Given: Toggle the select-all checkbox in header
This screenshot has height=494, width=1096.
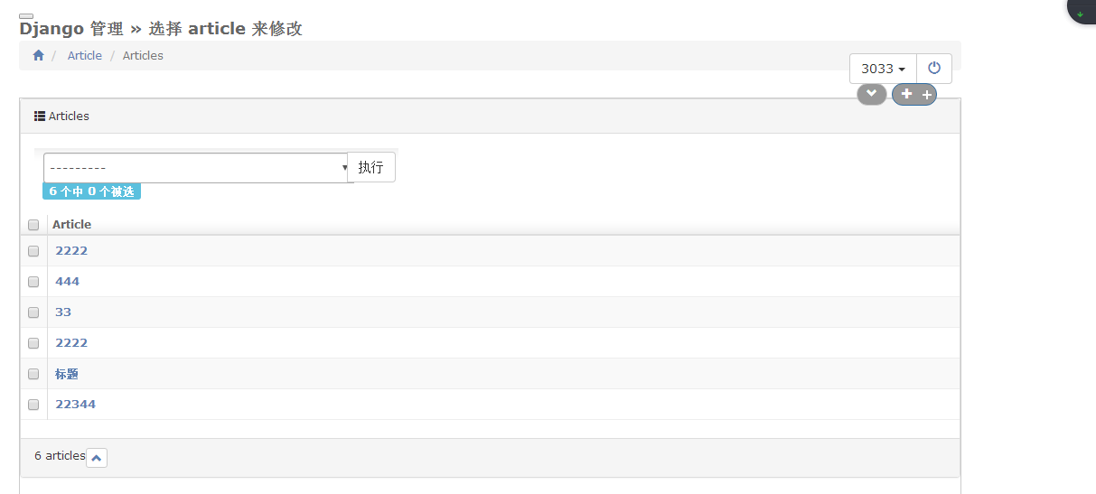Looking at the screenshot, I should (33, 225).
